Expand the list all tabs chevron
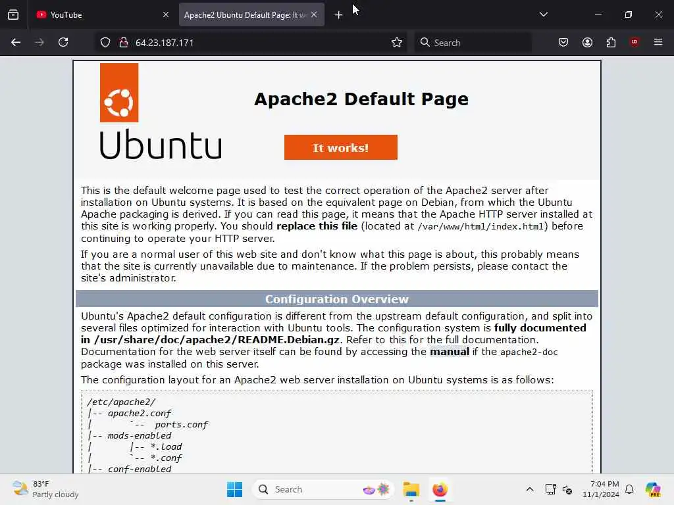674x505 pixels. pos(543,14)
